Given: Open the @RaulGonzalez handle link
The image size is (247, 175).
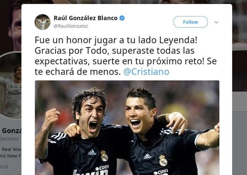Looking at the screenshot, I should tap(71, 26).
